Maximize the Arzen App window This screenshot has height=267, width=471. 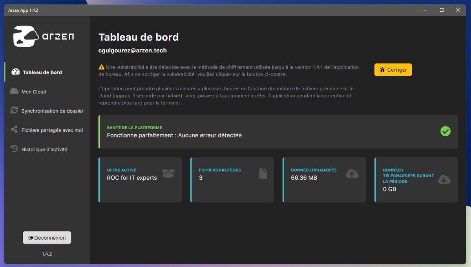(442, 10)
